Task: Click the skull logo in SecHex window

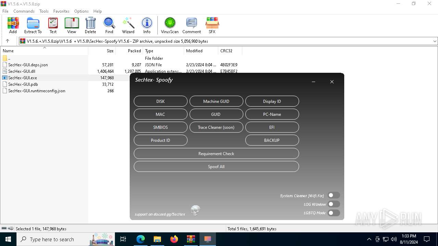Action: coord(195,210)
